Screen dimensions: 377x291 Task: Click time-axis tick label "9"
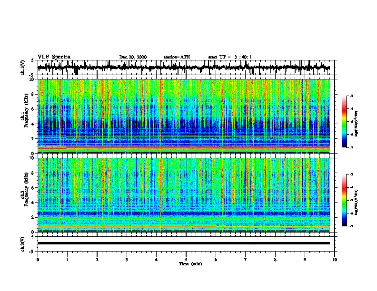(305, 260)
